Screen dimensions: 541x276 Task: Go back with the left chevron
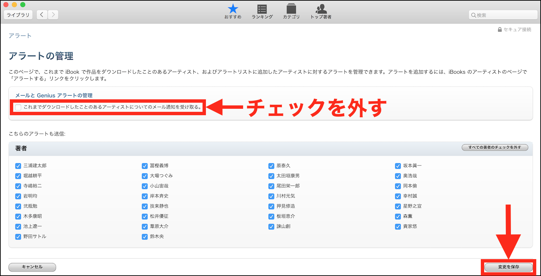[42, 15]
